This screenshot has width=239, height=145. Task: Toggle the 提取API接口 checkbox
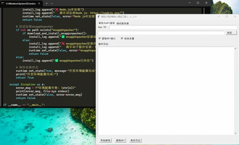click(x=100, y=38)
